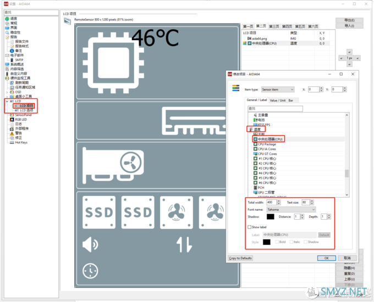Select LCD 选项 in the tree
The width and height of the screenshot is (374, 302).
[x=26, y=110]
